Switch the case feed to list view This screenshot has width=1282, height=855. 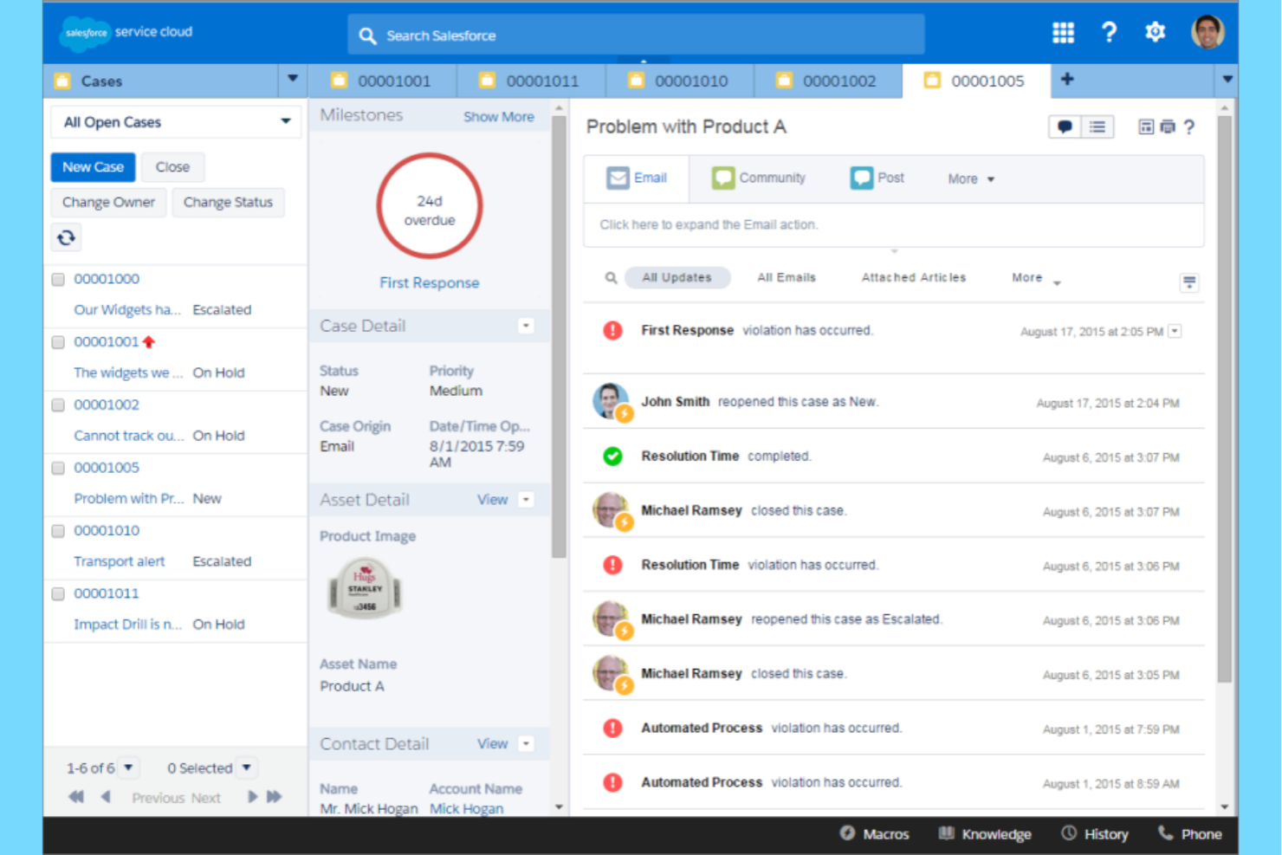[x=1097, y=126]
